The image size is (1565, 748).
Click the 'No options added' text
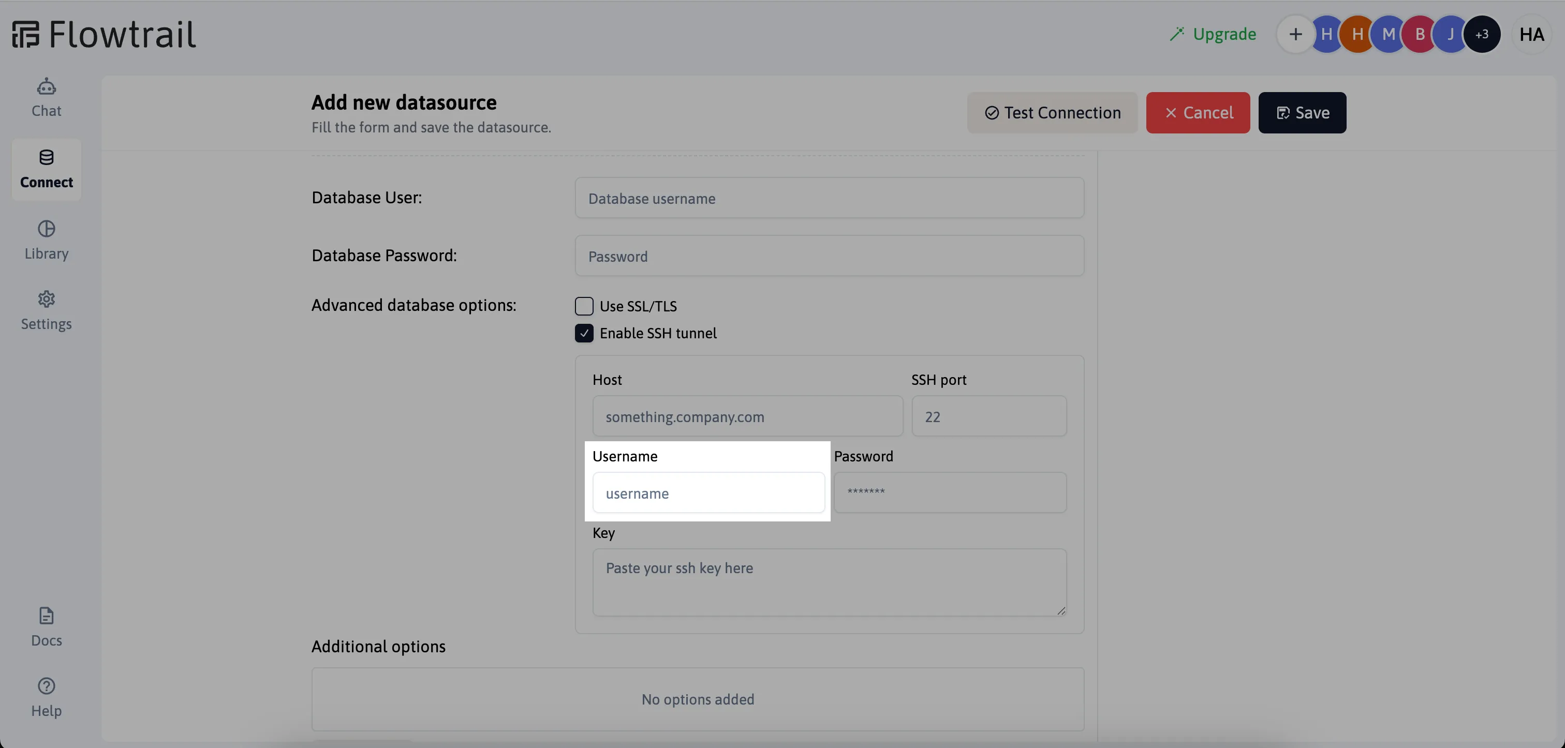pyautogui.click(x=698, y=699)
